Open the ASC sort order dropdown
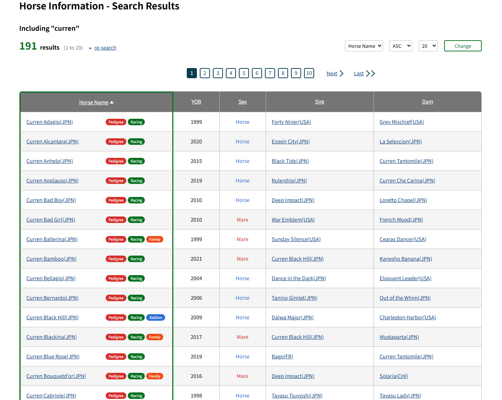 coord(401,46)
